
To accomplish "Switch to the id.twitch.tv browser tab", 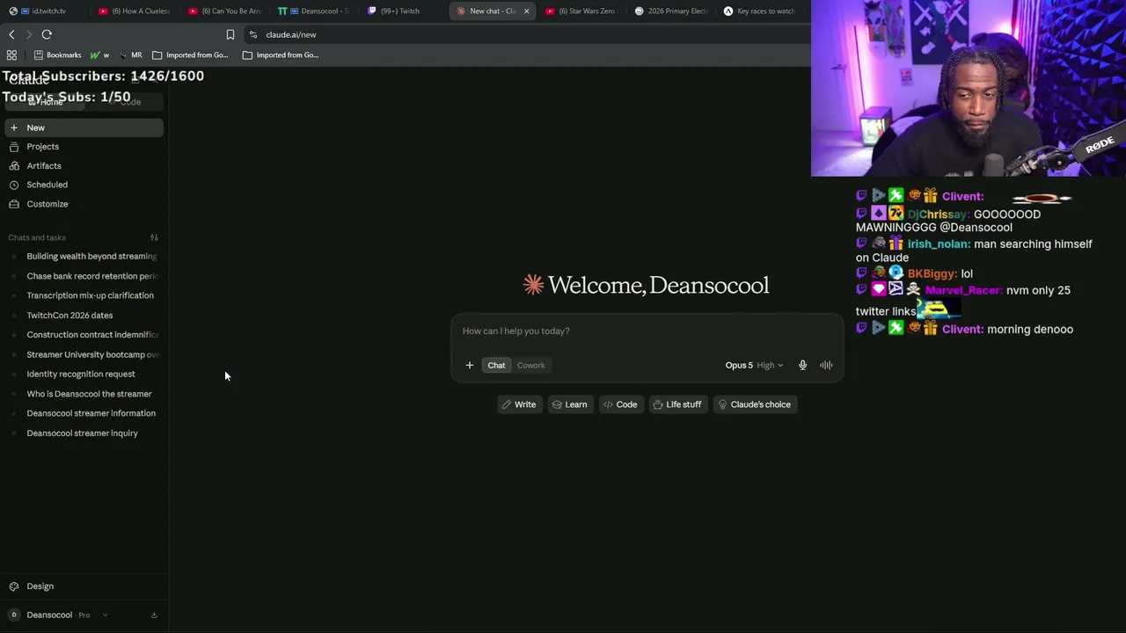I will click(x=44, y=11).
